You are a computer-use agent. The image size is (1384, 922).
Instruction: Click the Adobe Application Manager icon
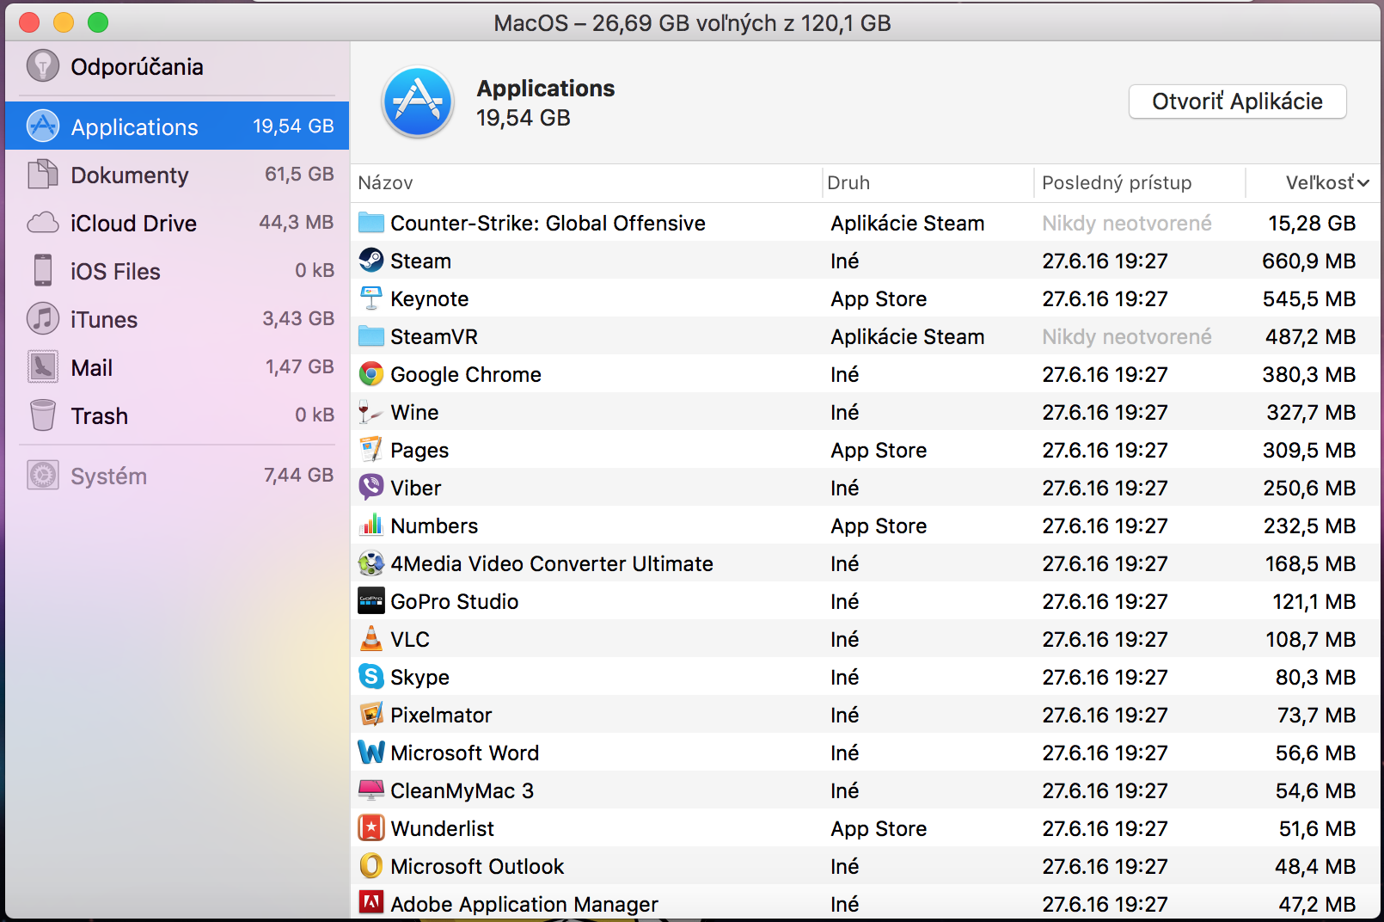[370, 902]
